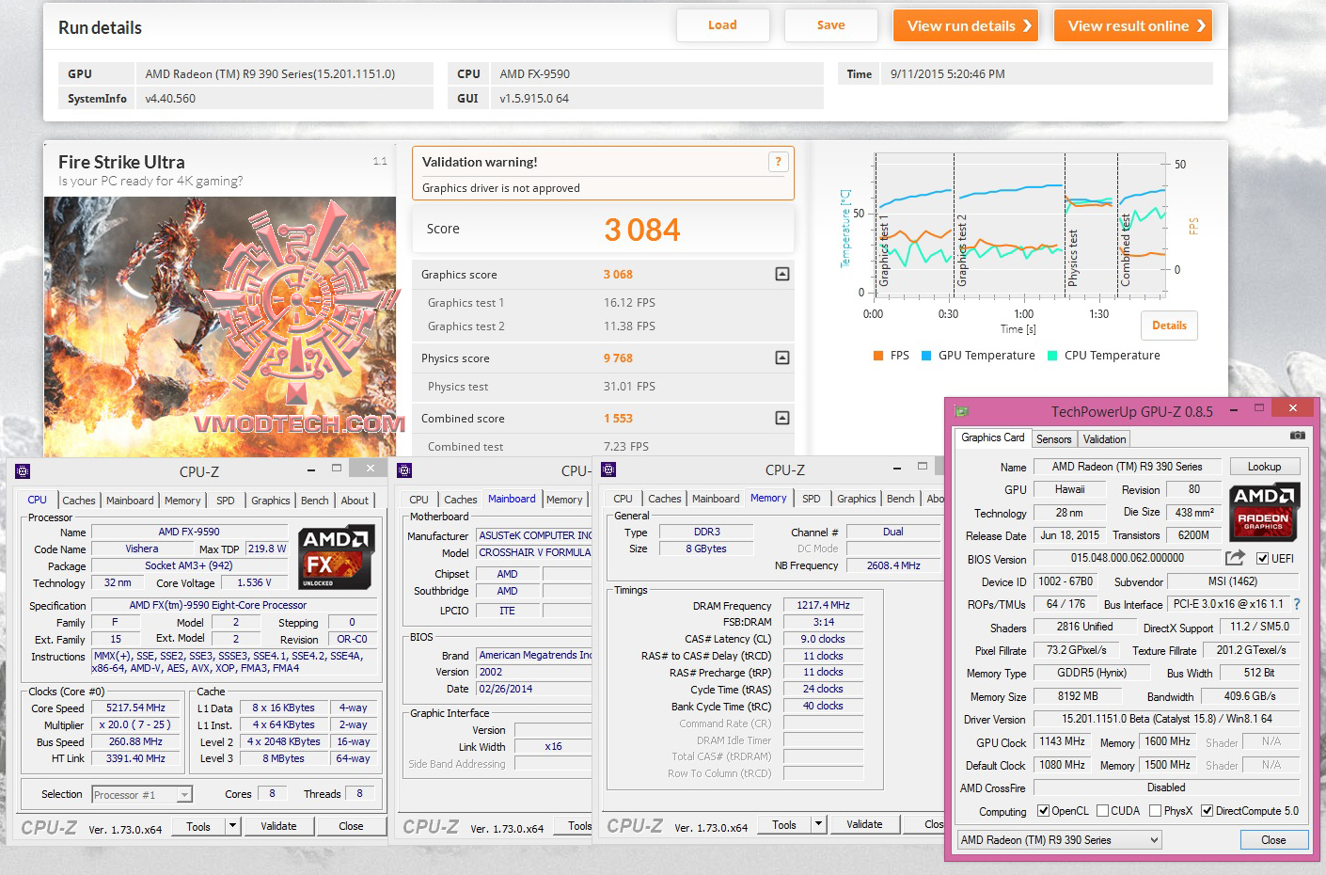
Task: Open the Bench tab in the CPU-Z processor window
Action: point(315,501)
